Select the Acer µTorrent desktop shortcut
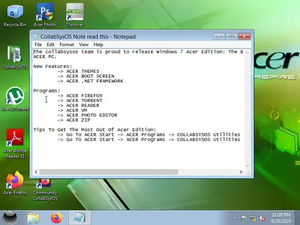This screenshot has height=225, width=300. [x=15, y=99]
